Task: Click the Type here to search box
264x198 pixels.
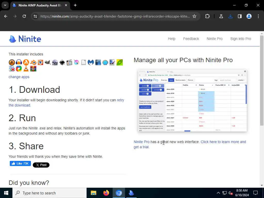Action: [49, 193]
